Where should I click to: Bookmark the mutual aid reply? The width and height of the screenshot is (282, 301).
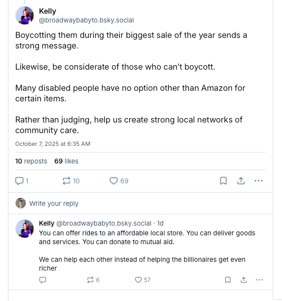[228, 280]
